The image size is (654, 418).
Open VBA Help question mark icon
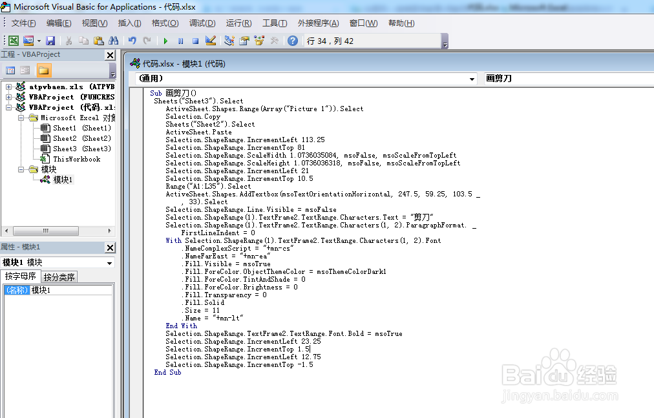[x=293, y=41]
